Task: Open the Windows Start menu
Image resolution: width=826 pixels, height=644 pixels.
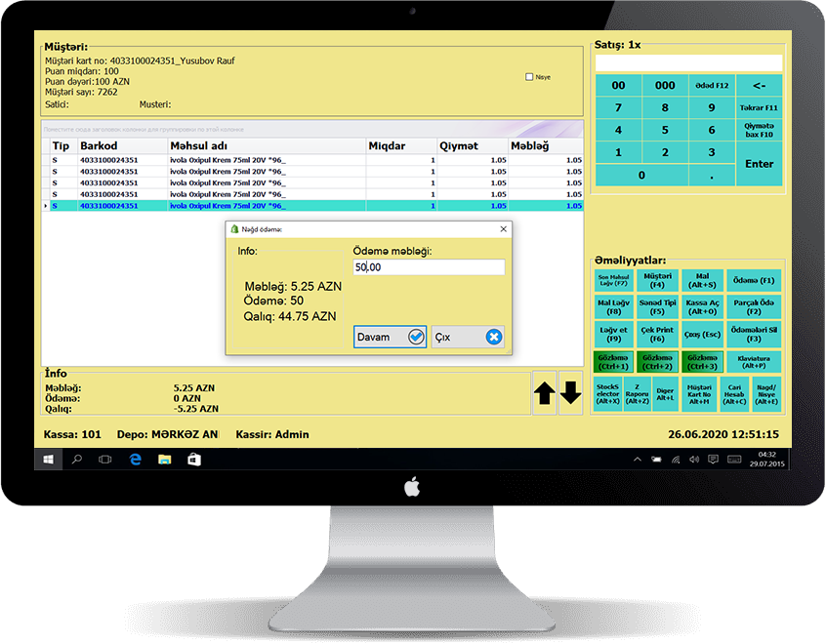Action: point(47,460)
